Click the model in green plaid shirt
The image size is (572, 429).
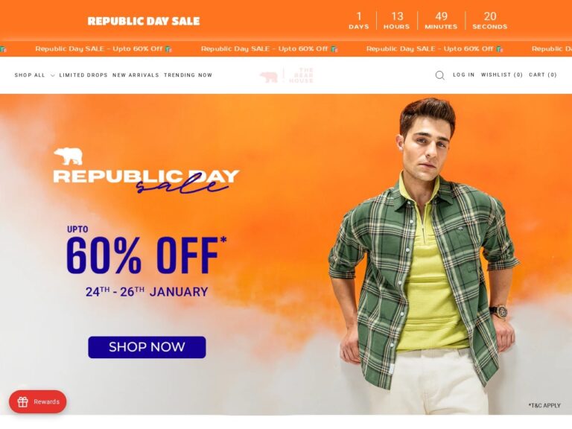[x=424, y=255]
